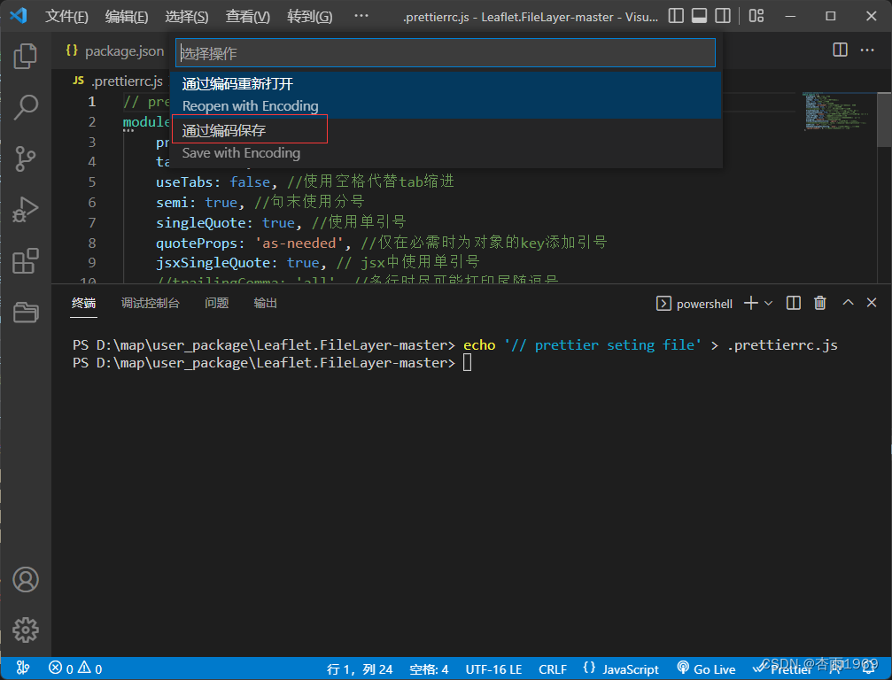
Task: Switch to the 调试控制台 panel tab
Action: (151, 303)
